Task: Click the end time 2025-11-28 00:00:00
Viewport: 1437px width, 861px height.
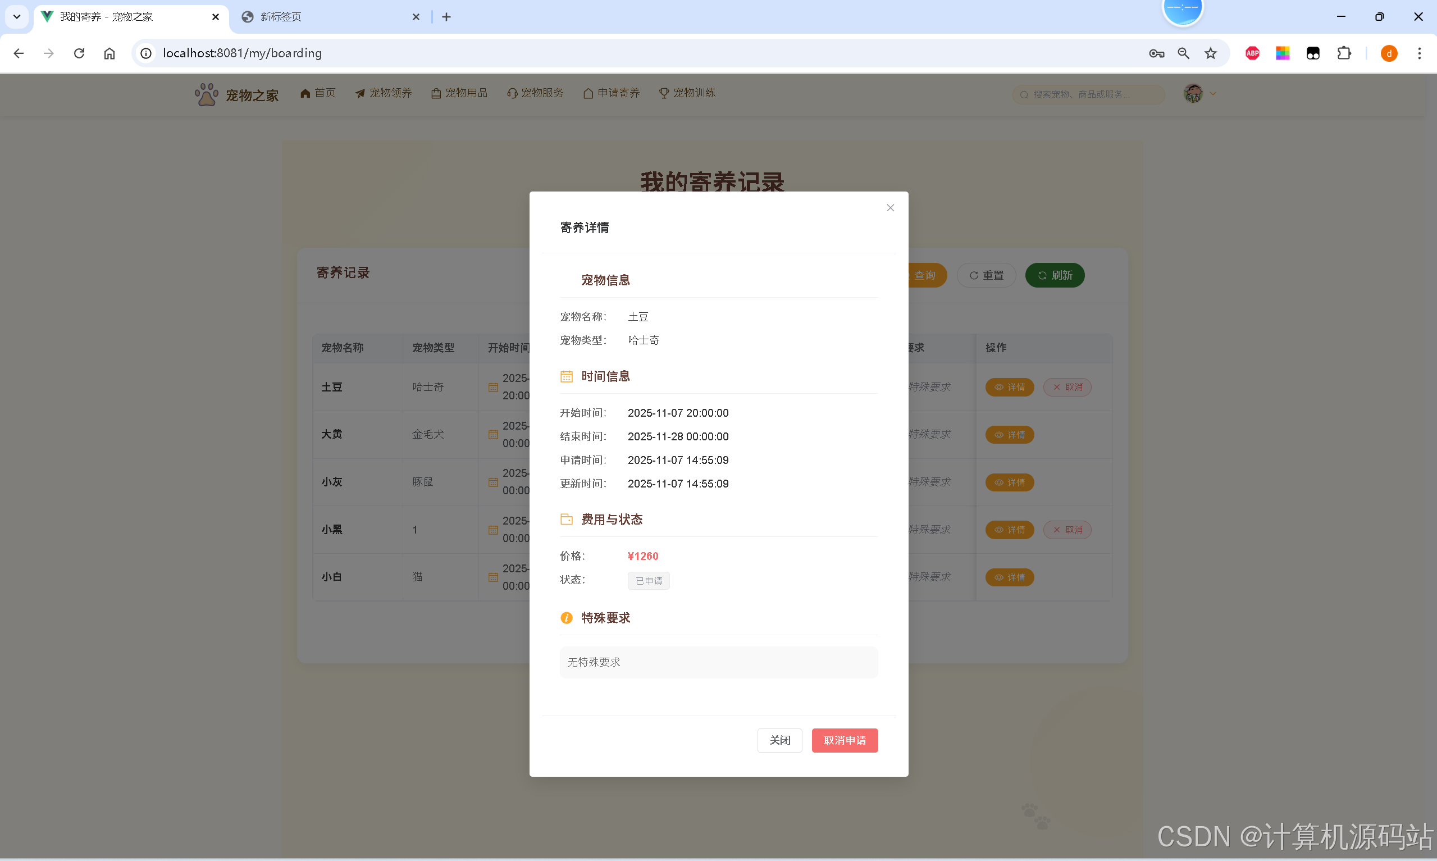Action: coord(678,436)
